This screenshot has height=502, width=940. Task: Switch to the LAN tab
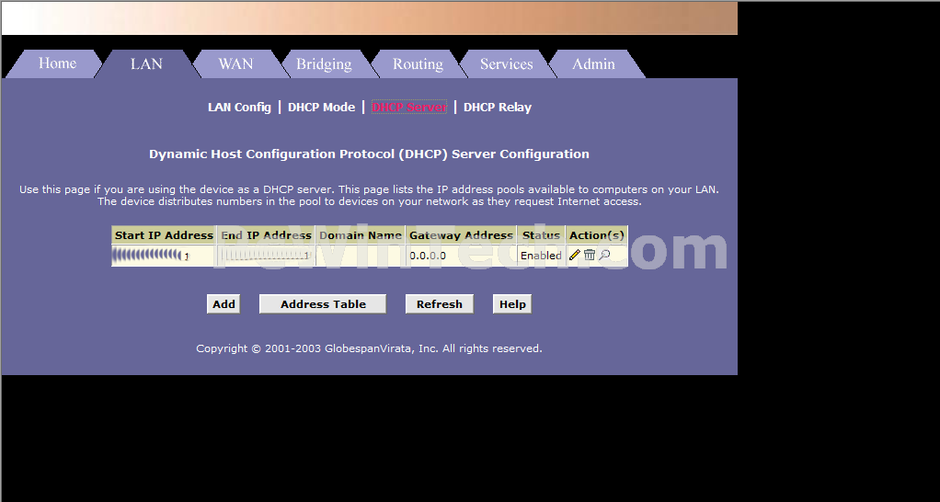pyautogui.click(x=146, y=63)
